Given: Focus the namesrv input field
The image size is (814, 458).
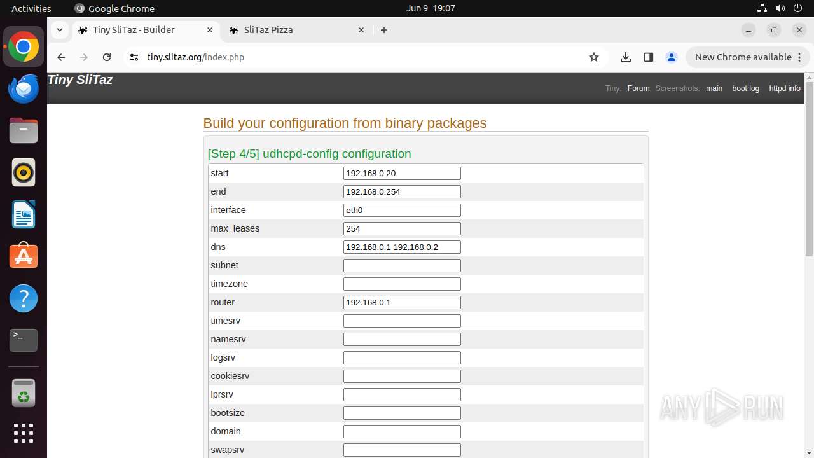Looking at the screenshot, I should coord(402,339).
